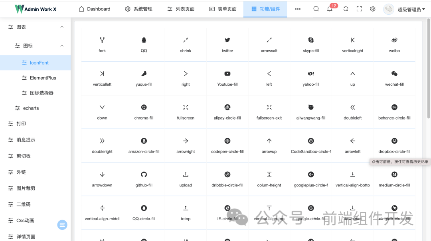
Task: Click the medium-circle-fill icon
Action: point(394,174)
